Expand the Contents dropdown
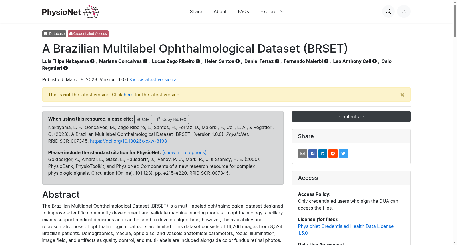457x245 pixels. [x=351, y=117]
